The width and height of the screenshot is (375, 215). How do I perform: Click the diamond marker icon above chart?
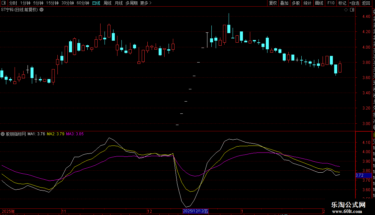[x=346, y=10]
